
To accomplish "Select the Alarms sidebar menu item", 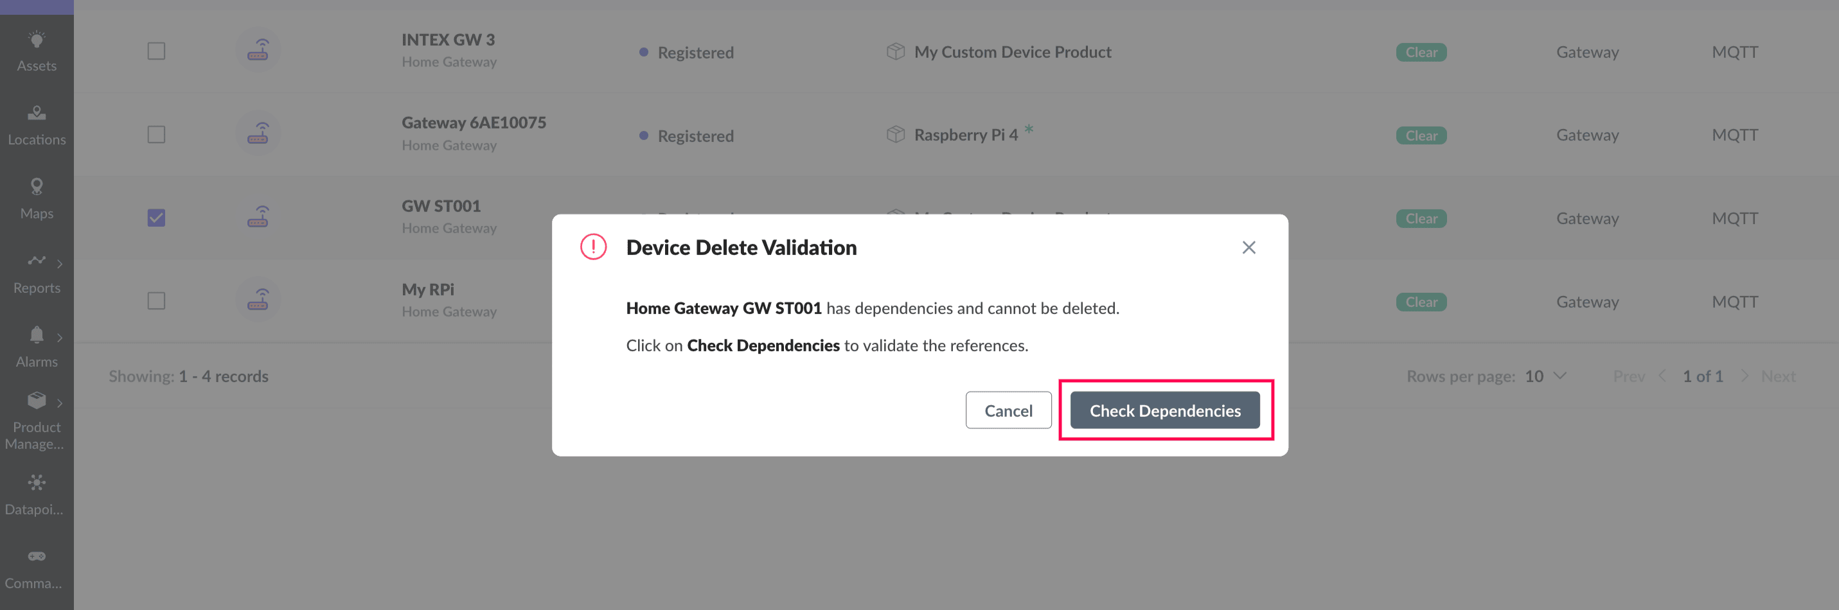I will (x=37, y=346).
